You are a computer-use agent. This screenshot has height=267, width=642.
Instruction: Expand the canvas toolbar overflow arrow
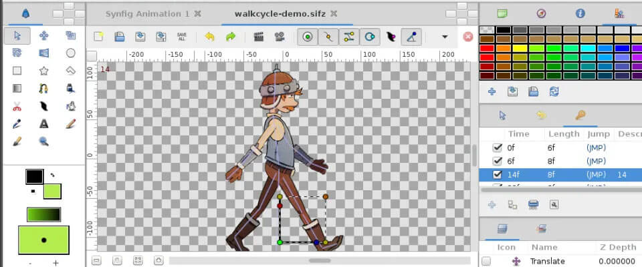tap(445, 37)
